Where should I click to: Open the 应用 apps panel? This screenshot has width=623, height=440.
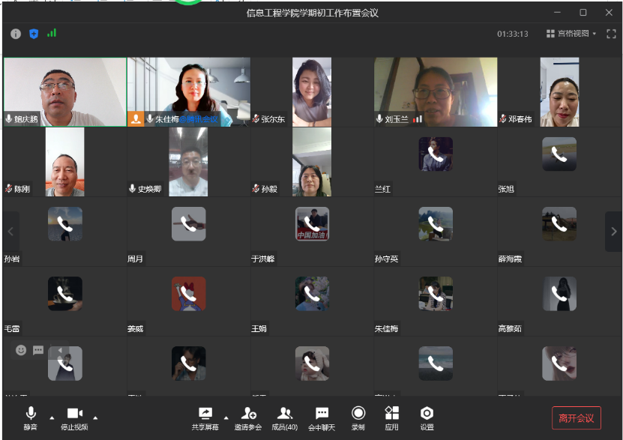391,418
